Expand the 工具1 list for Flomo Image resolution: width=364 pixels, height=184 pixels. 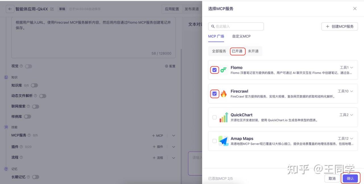pyautogui.click(x=347, y=68)
